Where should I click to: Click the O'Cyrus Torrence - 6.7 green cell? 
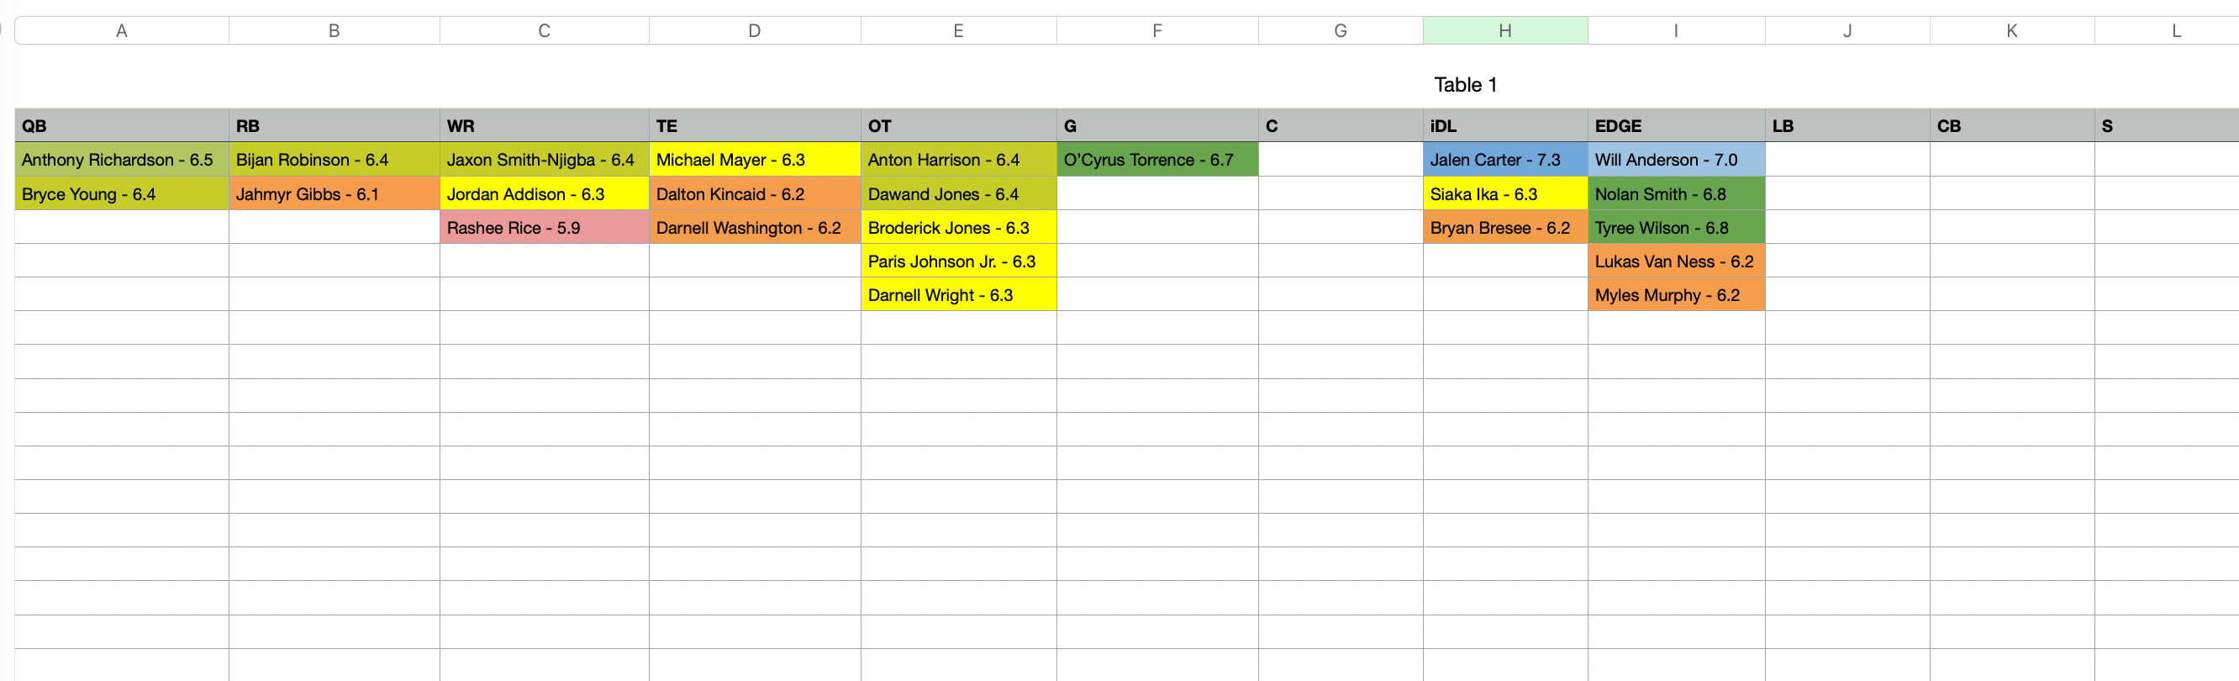coord(1156,160)
